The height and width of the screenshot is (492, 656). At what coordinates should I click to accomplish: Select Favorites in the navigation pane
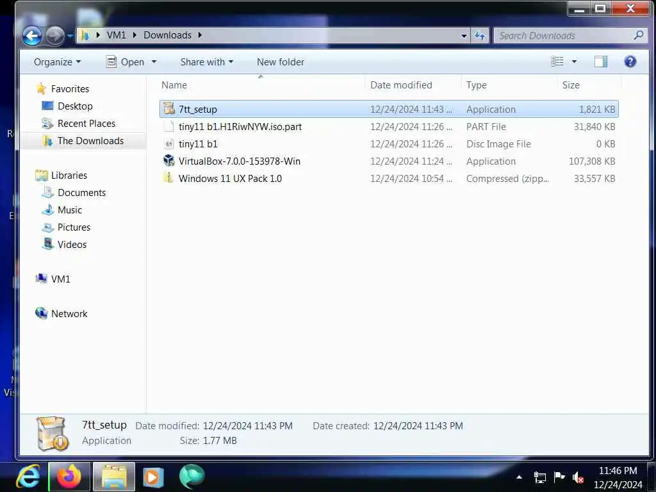click(x=70, y=88)
